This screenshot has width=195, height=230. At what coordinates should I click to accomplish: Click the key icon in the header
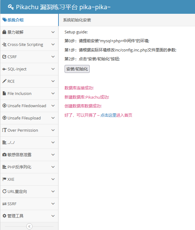pos(11,7)
